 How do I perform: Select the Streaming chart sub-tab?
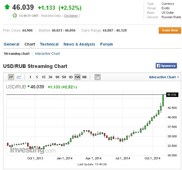pyautogui.click(x=17, y=53)
